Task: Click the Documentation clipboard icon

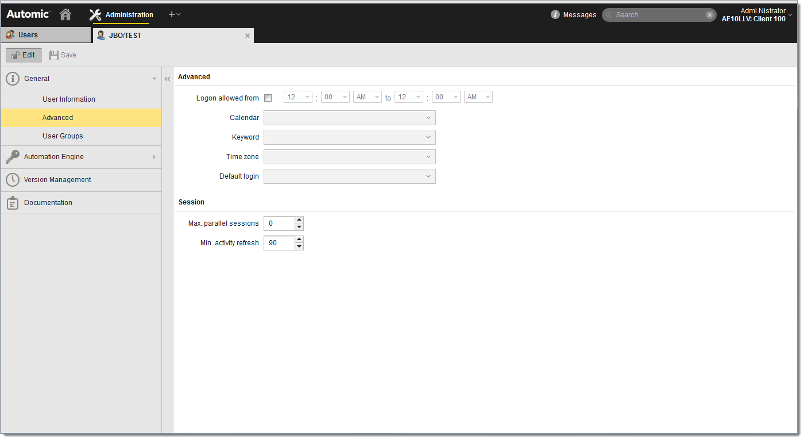Action: click(x=12, y=202)
